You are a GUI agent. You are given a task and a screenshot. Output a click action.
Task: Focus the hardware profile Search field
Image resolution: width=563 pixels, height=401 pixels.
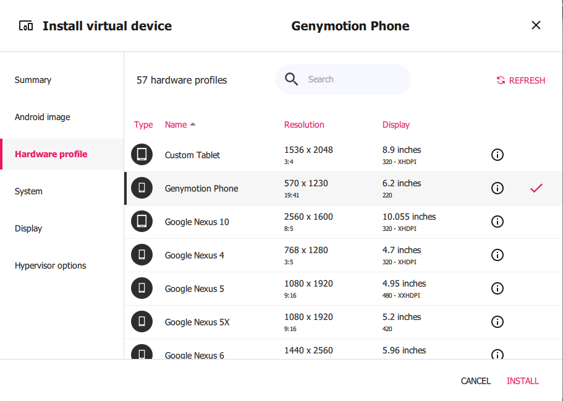pyautogui.click(x=343, y=79)
